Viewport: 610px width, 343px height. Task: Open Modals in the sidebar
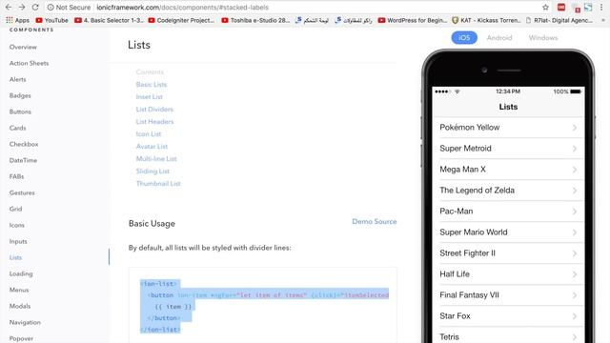pyautogui.click(x=20, y=306)
